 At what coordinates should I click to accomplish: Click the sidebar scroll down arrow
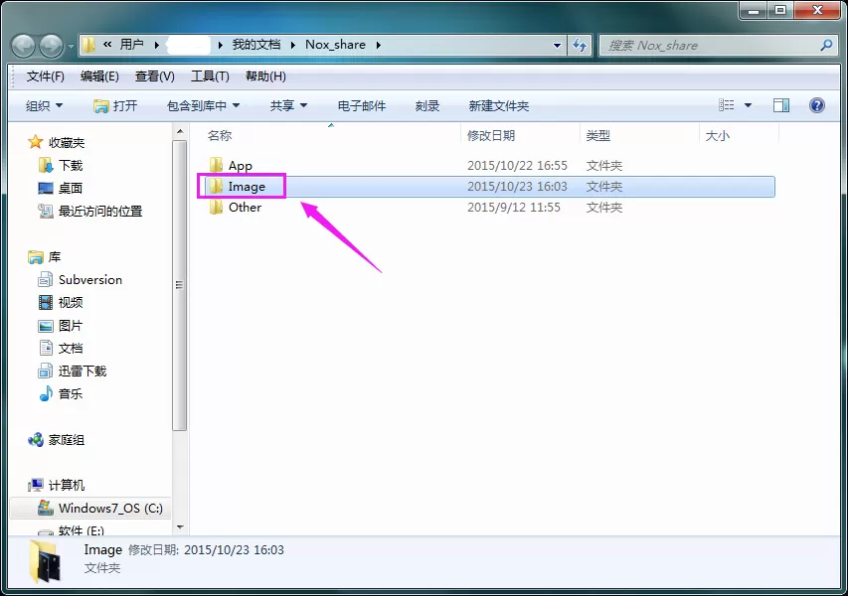point(180,526)
